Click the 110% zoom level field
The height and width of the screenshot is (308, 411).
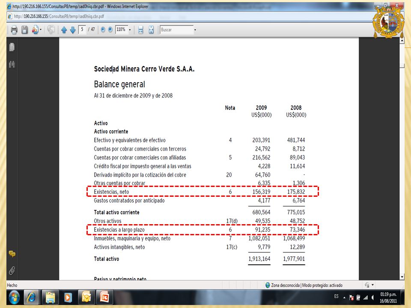(121, 30)
